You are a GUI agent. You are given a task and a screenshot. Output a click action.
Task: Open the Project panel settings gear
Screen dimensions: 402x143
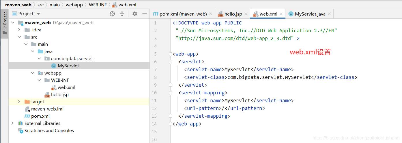click(135, 14)
